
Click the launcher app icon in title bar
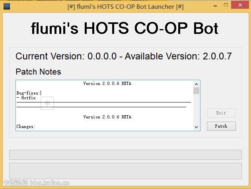point(7,6)
